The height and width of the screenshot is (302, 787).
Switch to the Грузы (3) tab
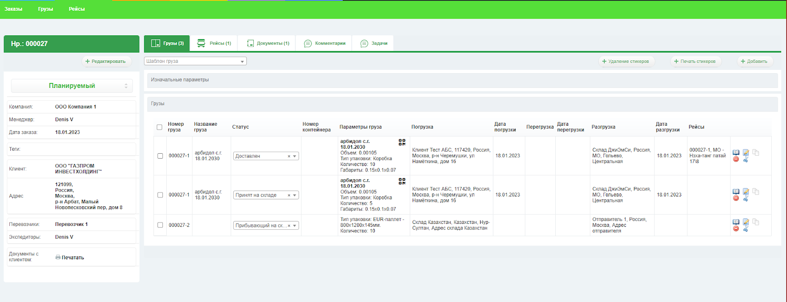pos(167,43)
